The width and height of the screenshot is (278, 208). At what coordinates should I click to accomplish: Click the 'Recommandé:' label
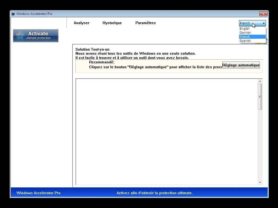(102, 62)
